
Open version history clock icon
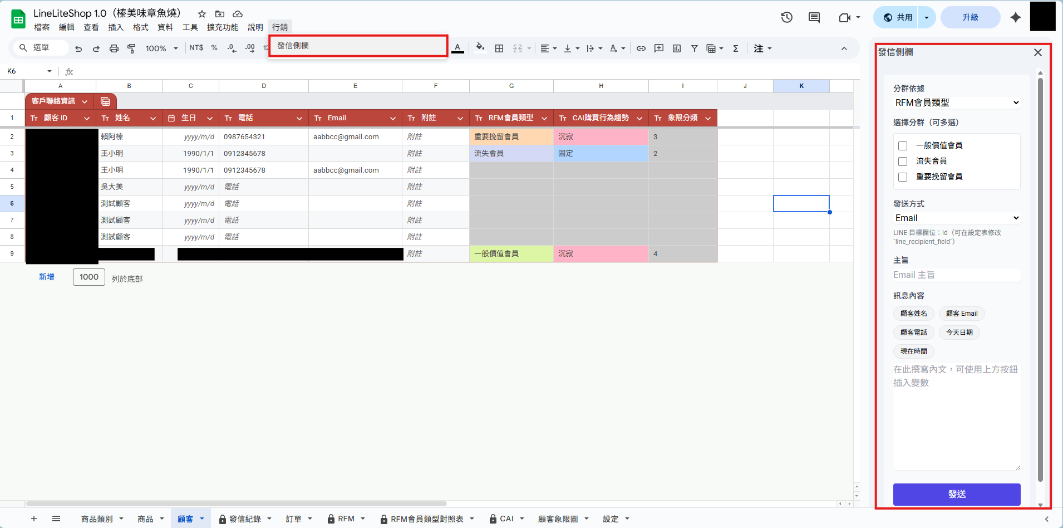click(786, 17)
